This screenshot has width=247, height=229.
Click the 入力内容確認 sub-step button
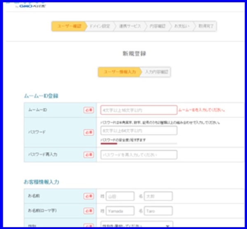click(156, 72)
